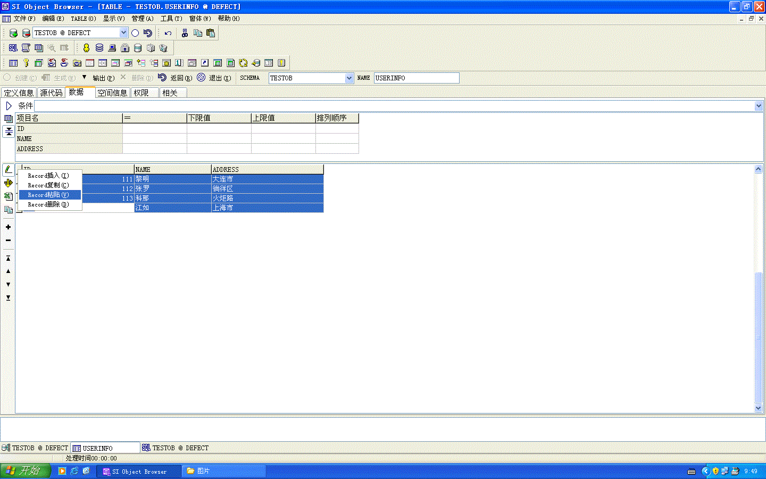Image resolution: width=766 pixels, height=479 pixels.
Task: Jump to last record arrow icon
Action: pos(8,298)
